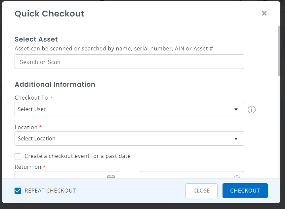The image size is (285, 209).
Task: Enable checkout event for a past date
Action: 18,156
